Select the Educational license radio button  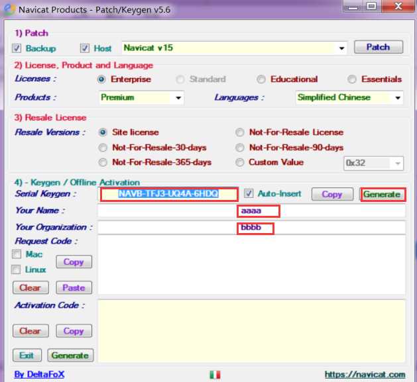[261, 79]
